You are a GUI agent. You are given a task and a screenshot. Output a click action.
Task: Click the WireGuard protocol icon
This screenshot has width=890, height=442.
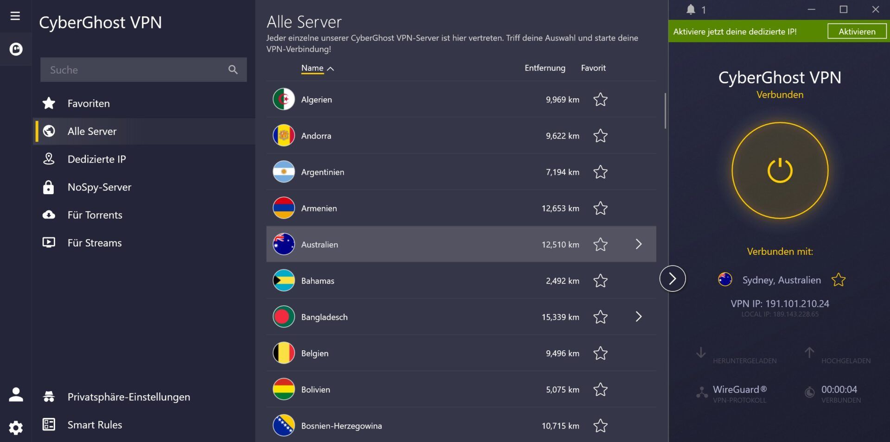702,392
